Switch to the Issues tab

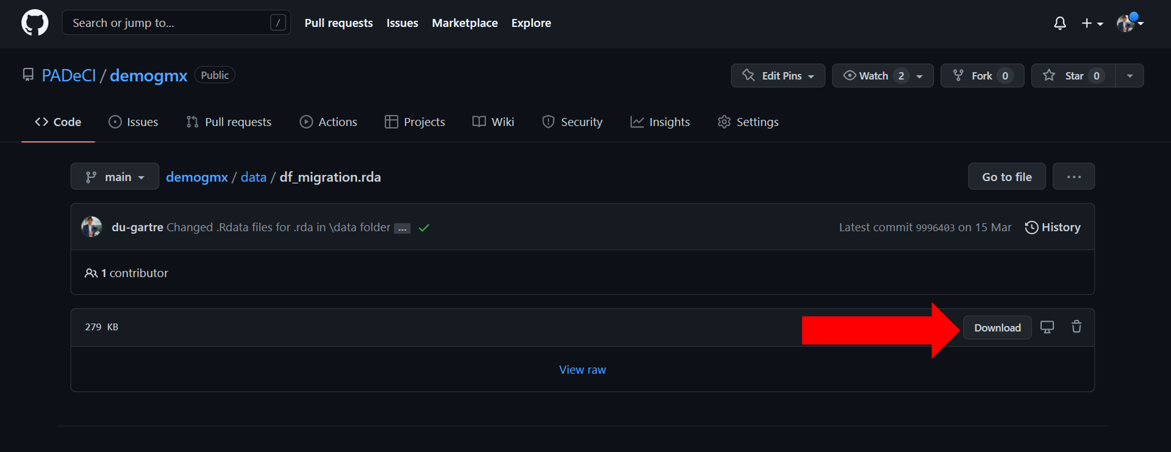click(x=133, y=122)
